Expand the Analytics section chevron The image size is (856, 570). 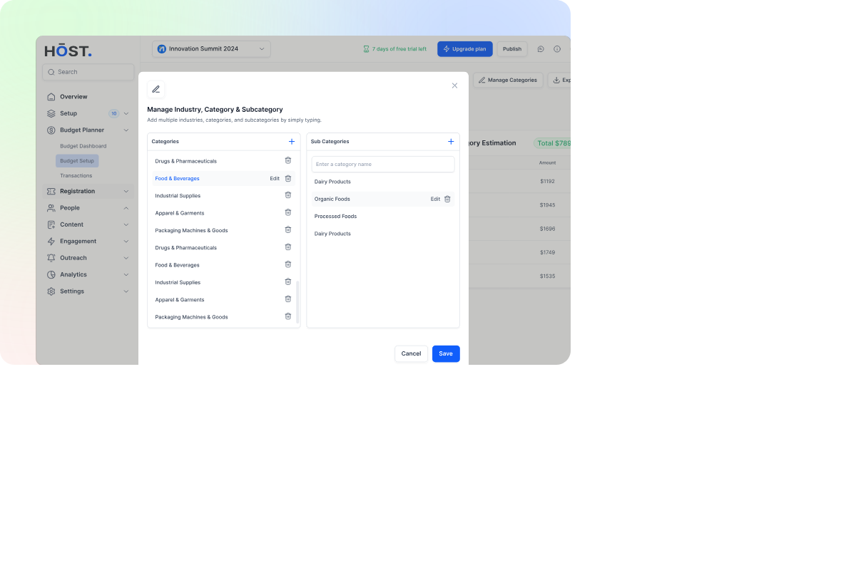[x=126, y=275]
